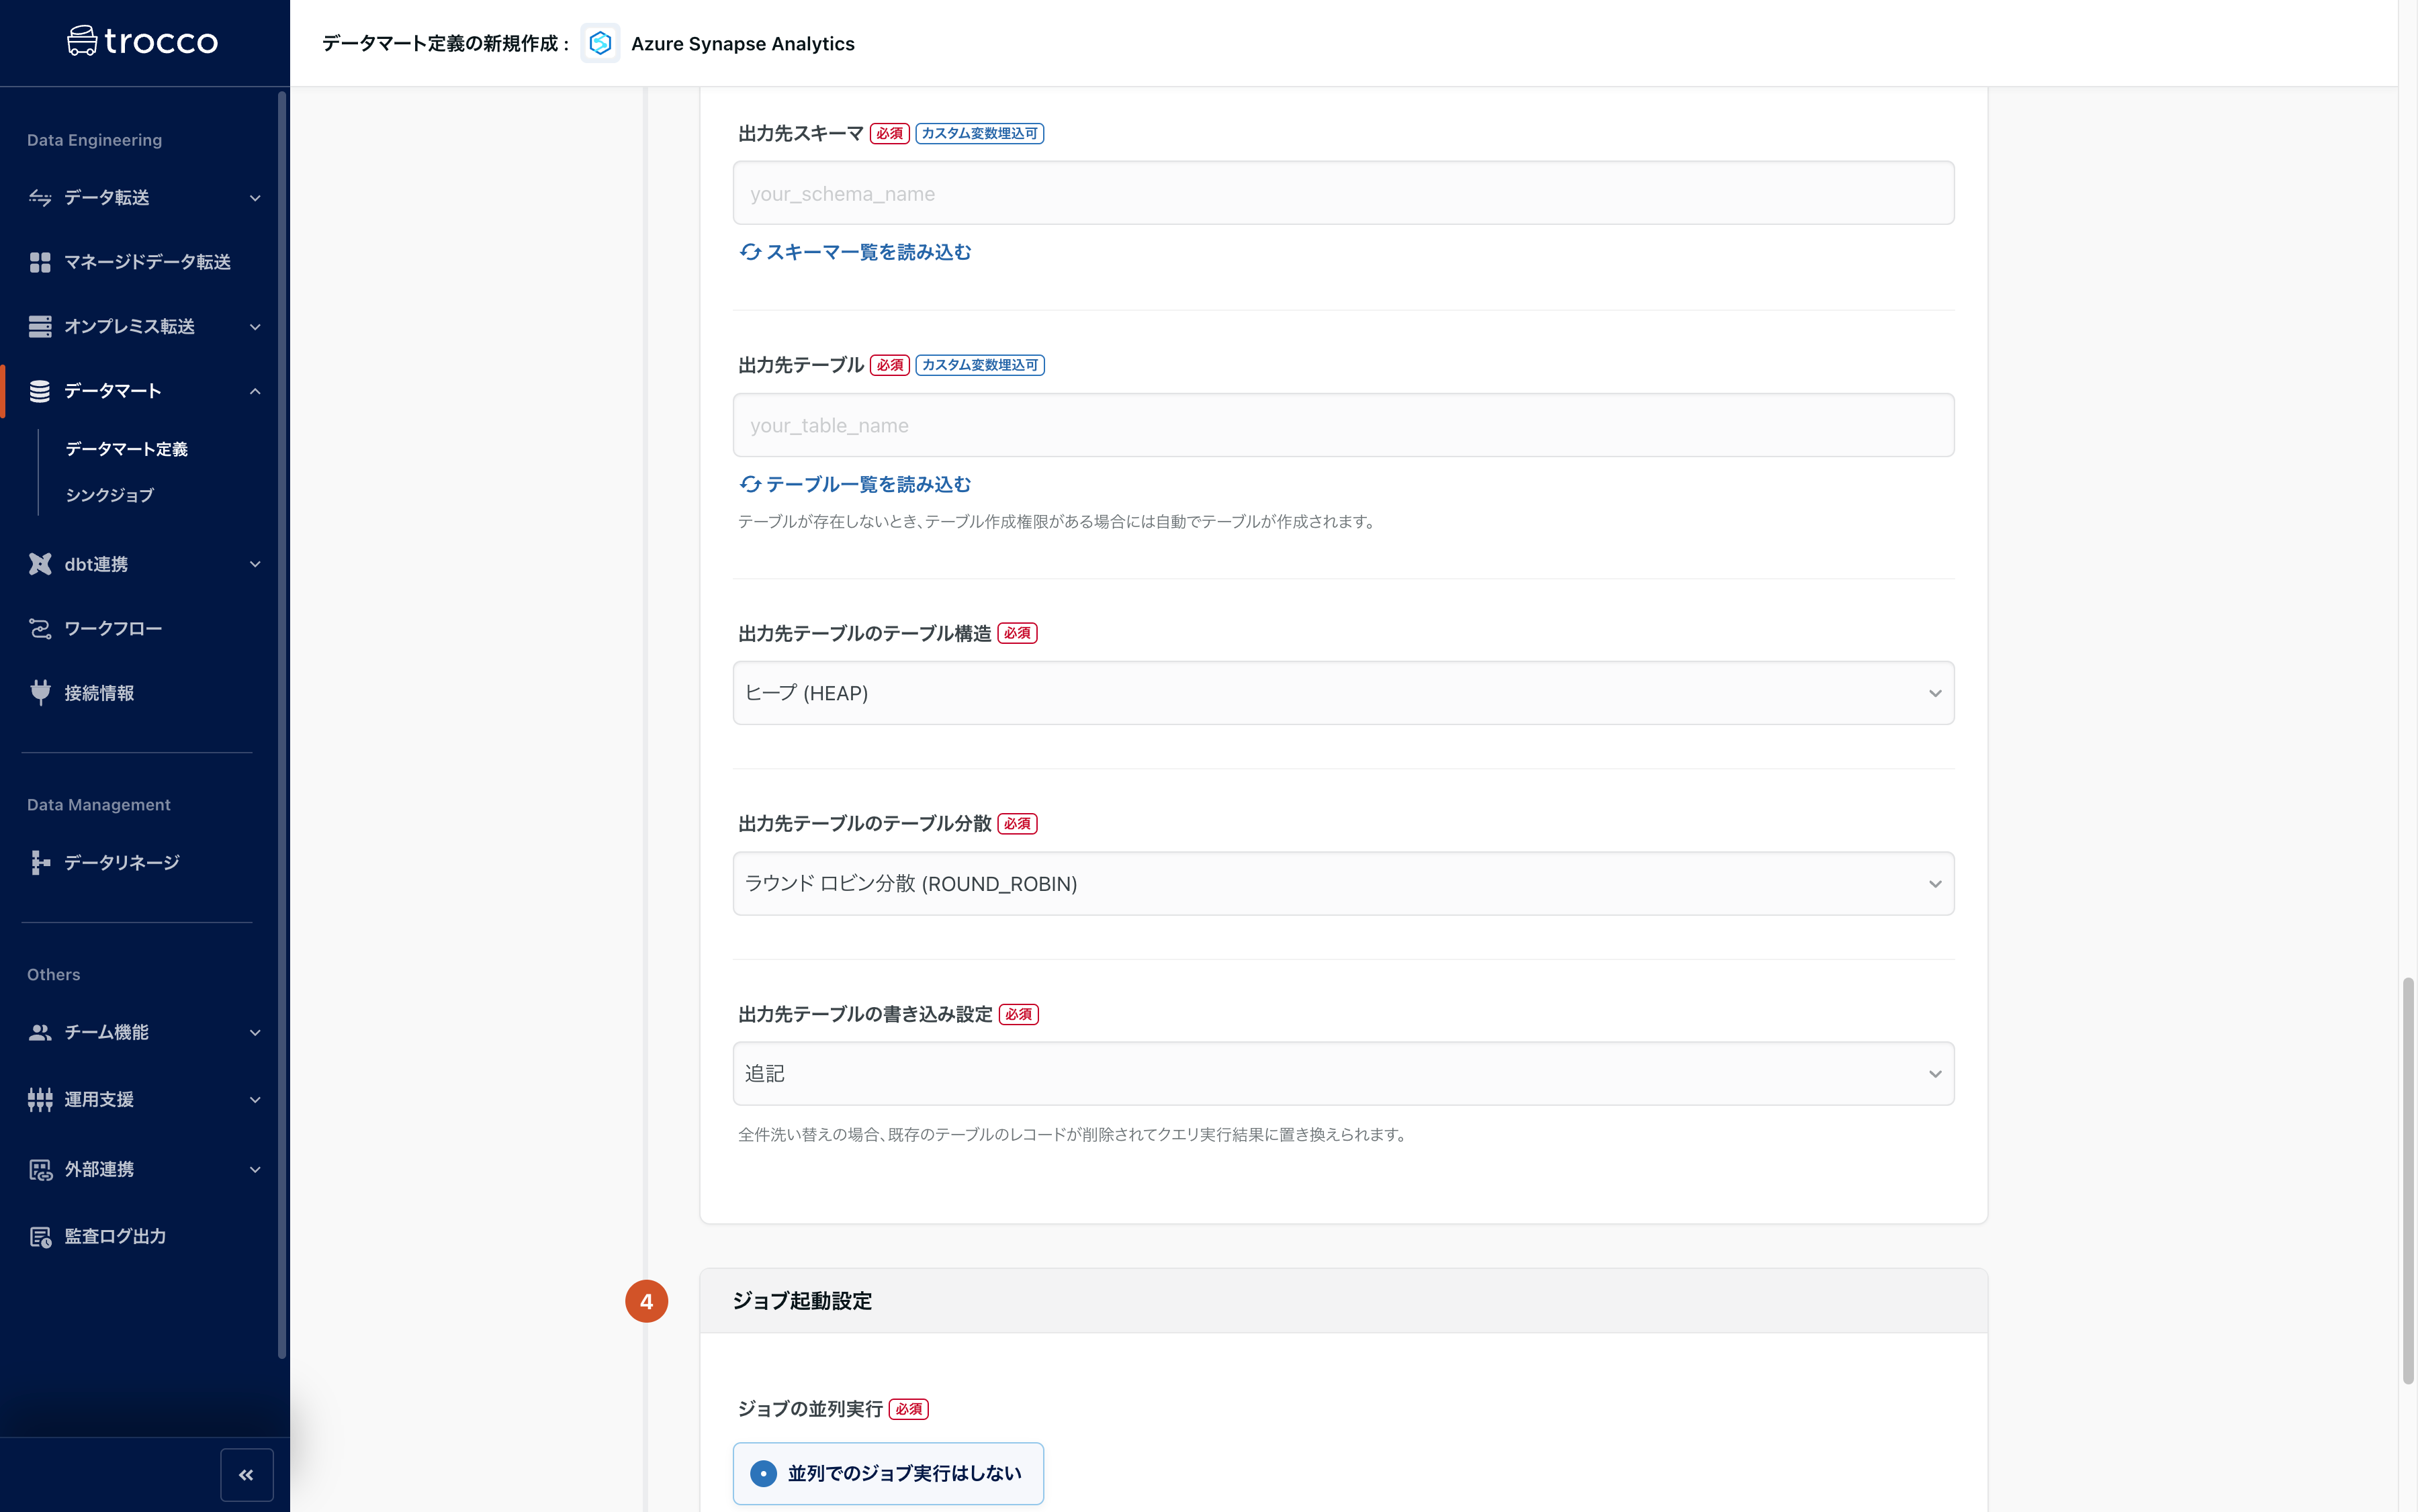Screen dimensions: 2418x1512
Task: Click the データ転送 sidebar icon
Action: tap(38, 195)
